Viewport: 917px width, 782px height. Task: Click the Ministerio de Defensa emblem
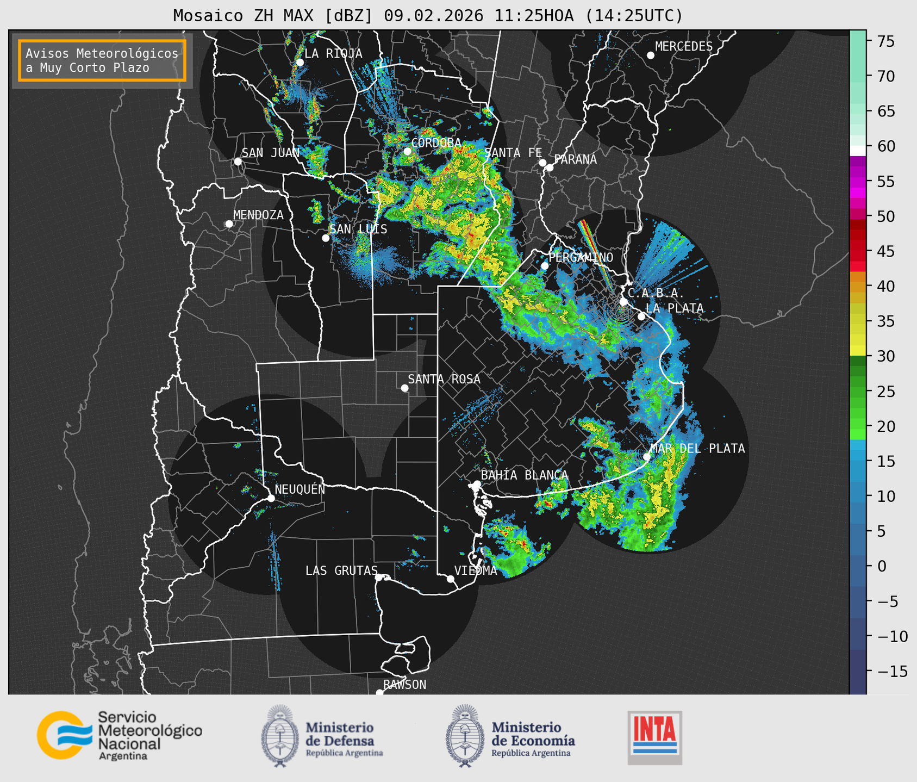pyautogui.click(x=280, y=736)
